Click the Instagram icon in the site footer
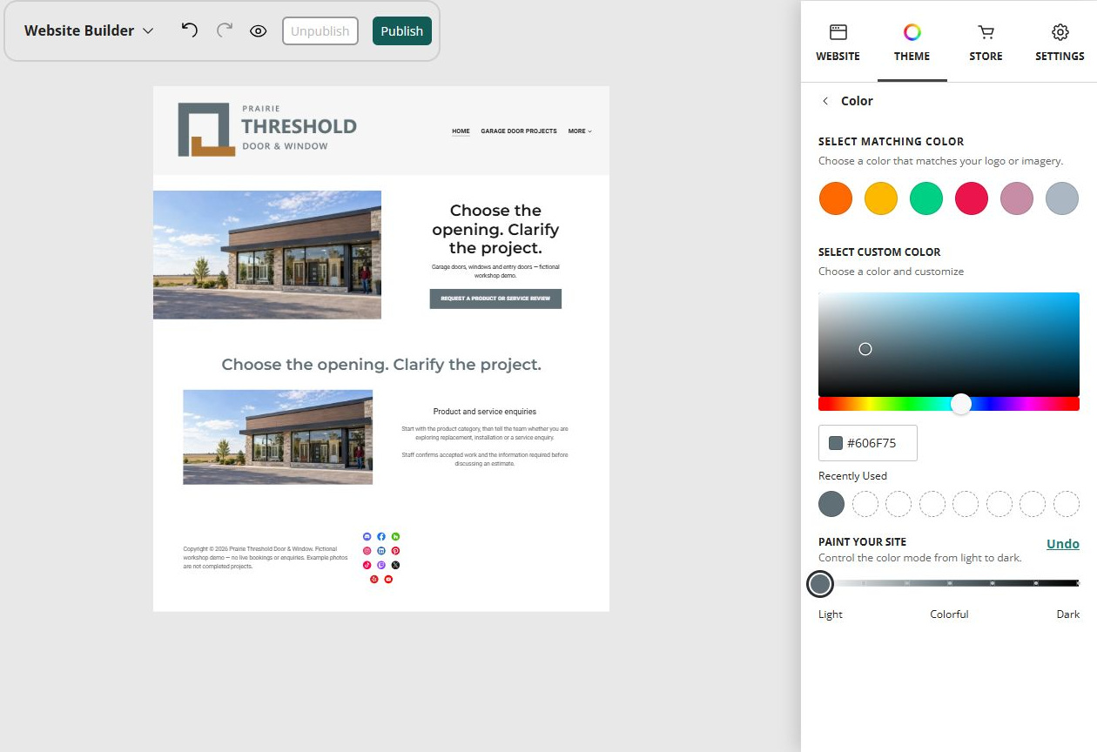Image resolution: width=1097 pixels, height=752 pixels. pos(367,551)
